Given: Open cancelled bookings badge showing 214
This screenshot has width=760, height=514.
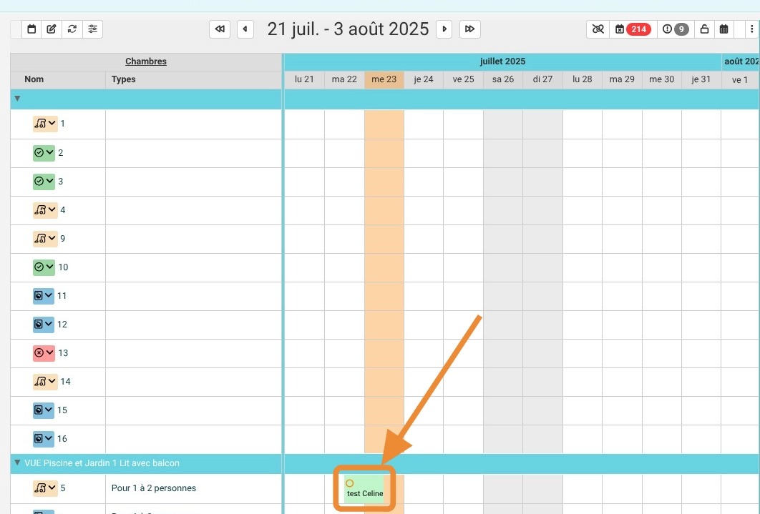Looking at the screenshot, I should click(633, 29).
